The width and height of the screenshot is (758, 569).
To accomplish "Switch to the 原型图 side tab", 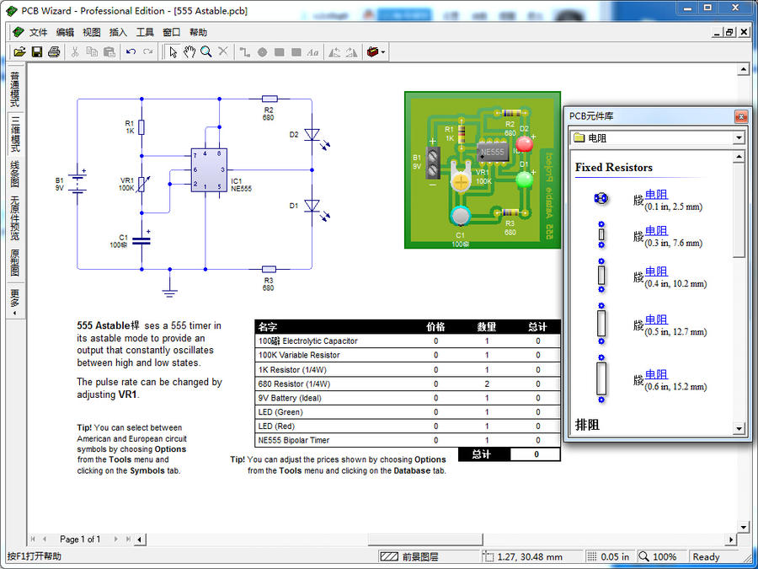I will tap(14, 261).
